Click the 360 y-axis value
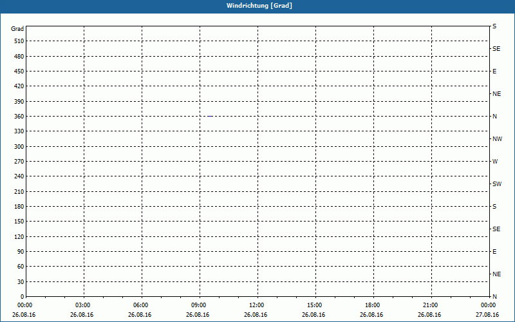Image resolution: width=515 pixels, height=322 pixels. pos(19,117)
